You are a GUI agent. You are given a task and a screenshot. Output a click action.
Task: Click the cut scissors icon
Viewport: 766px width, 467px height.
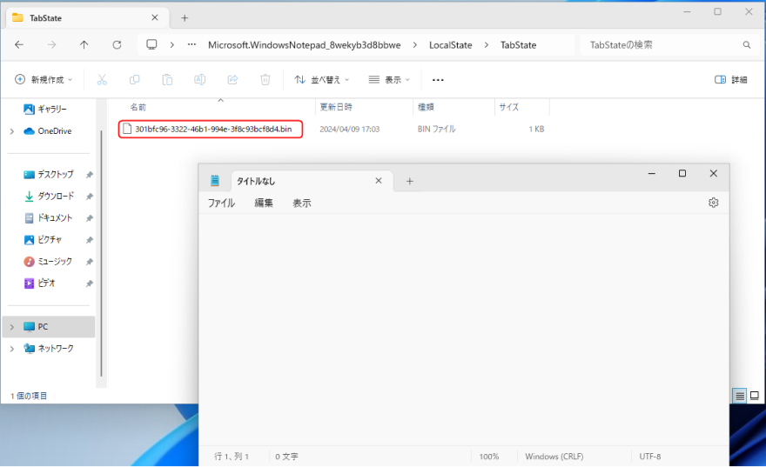click(101, 79)
